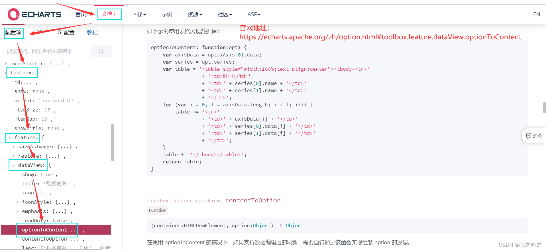Click the 'return table;' code line
Viewport: 546px width, 250px height.
182,162
